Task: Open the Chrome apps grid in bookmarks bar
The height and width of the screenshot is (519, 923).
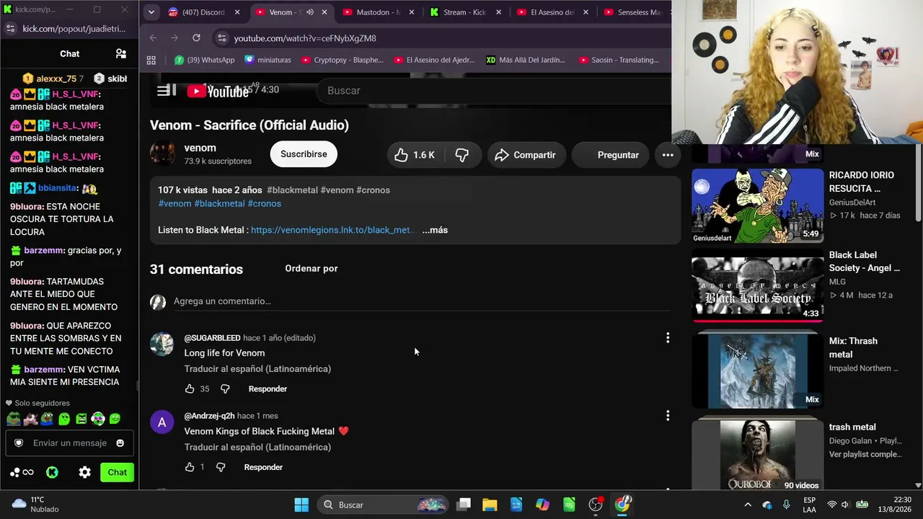Action: (x=151, y=60)
